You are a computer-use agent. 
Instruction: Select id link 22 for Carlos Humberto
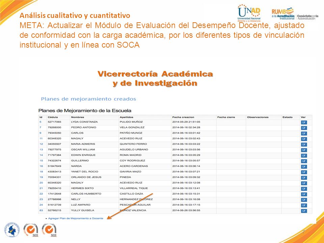(x=41, y=194)
